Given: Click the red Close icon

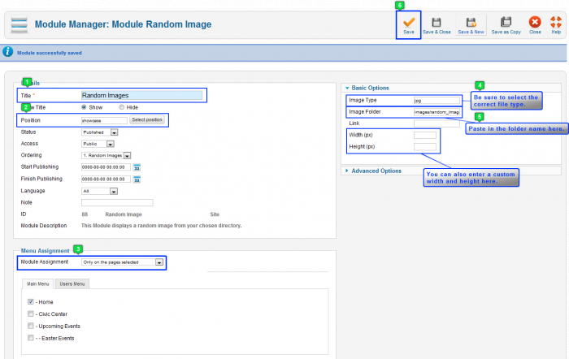Looking at the screenshot, I should pyautogui.click(x=534, y=23).
